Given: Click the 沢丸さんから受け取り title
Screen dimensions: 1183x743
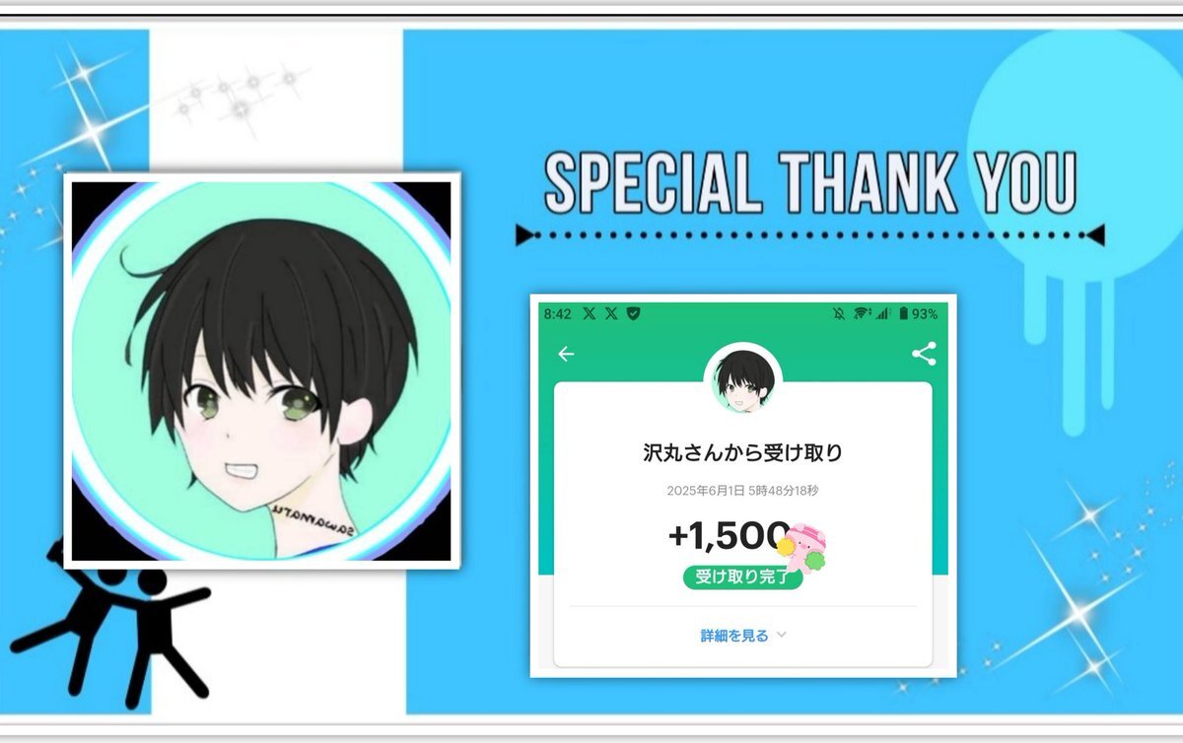Looking at the screenshot, I should [742, 453].
